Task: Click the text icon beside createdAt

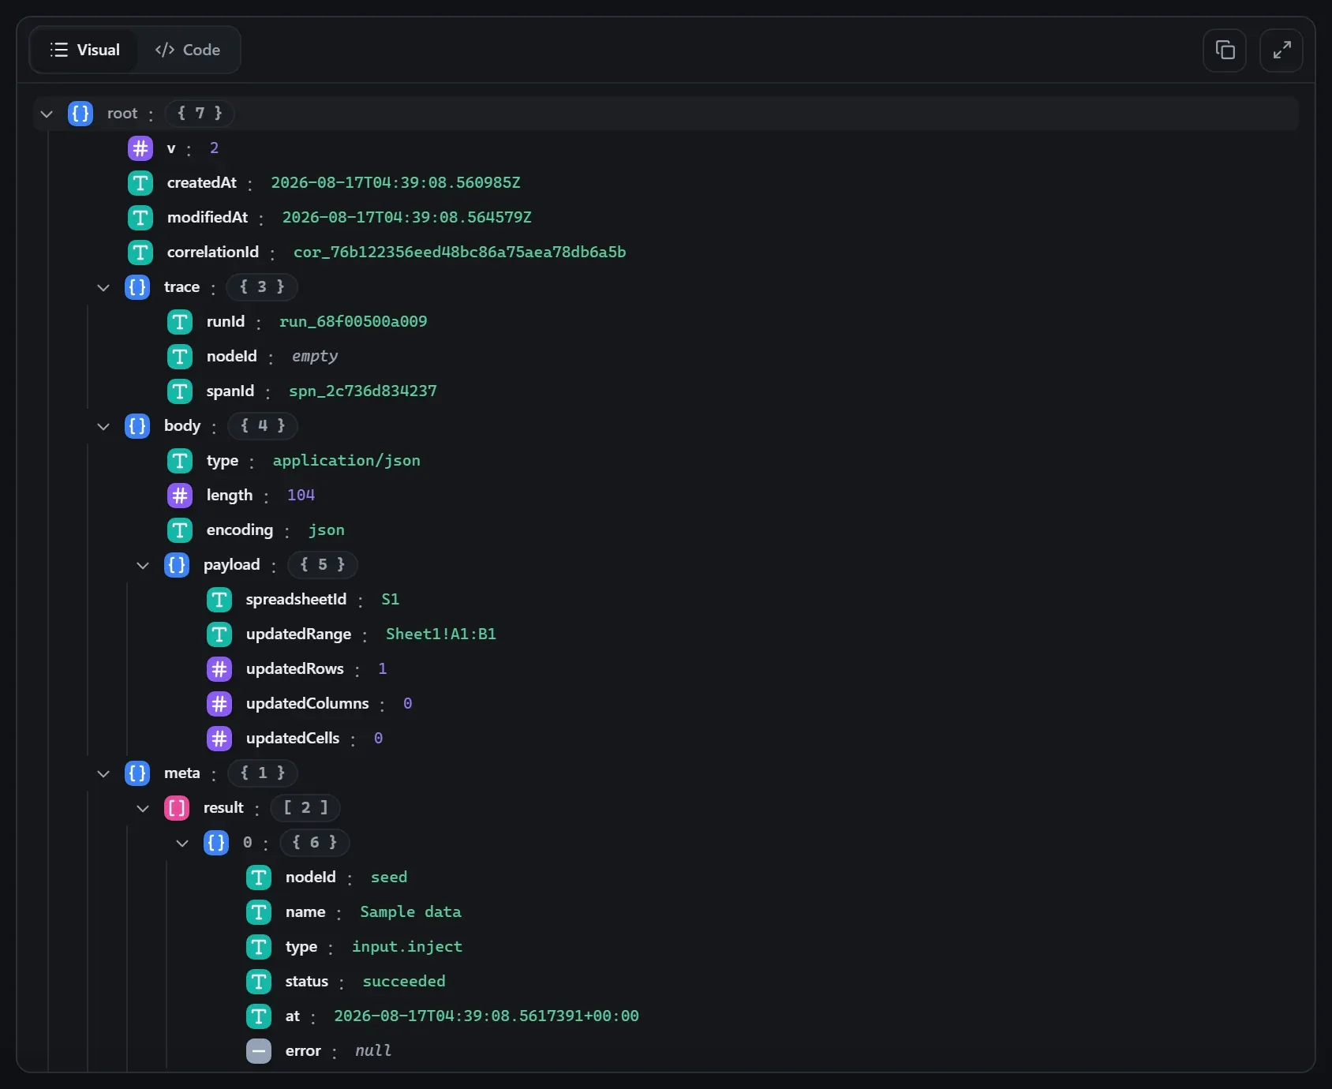Action: pyautogui.click(x=140, y=183)
